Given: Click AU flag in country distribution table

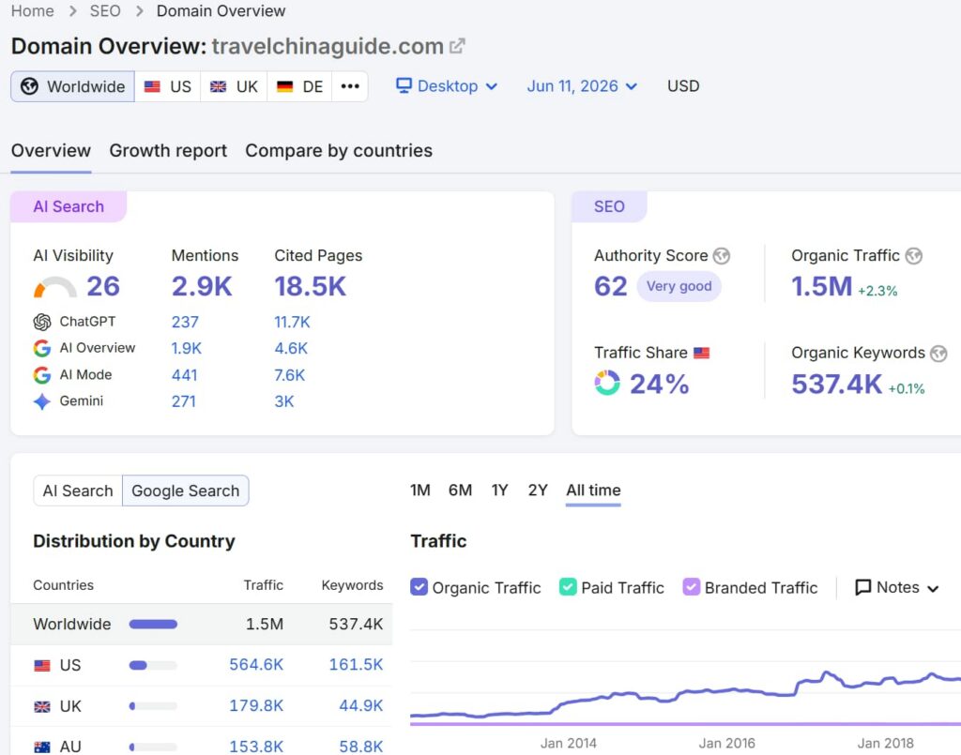Looking at the screenshot, I should pyautogui.click(x=42, y=747).
